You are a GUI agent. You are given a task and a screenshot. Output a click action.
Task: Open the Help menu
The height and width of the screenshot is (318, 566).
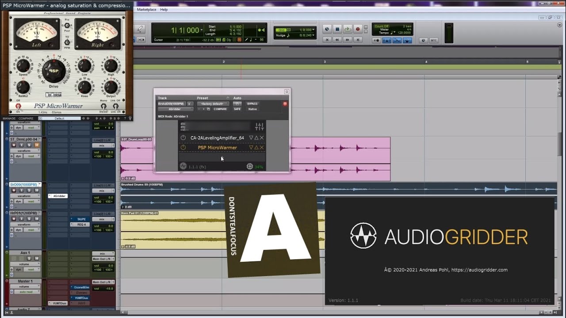[164, 9]
